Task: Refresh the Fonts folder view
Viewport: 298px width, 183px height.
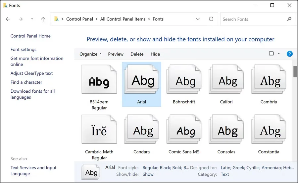Action: coord(211,19)
